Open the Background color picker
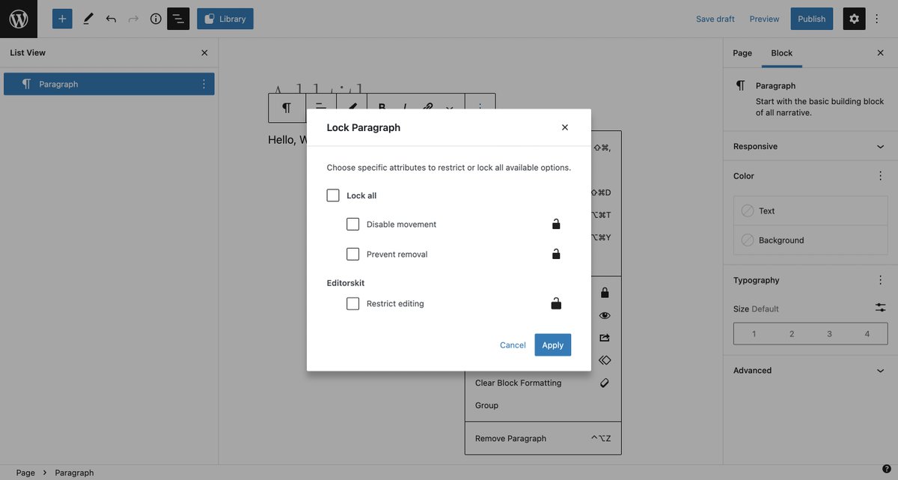 point(810,240)
